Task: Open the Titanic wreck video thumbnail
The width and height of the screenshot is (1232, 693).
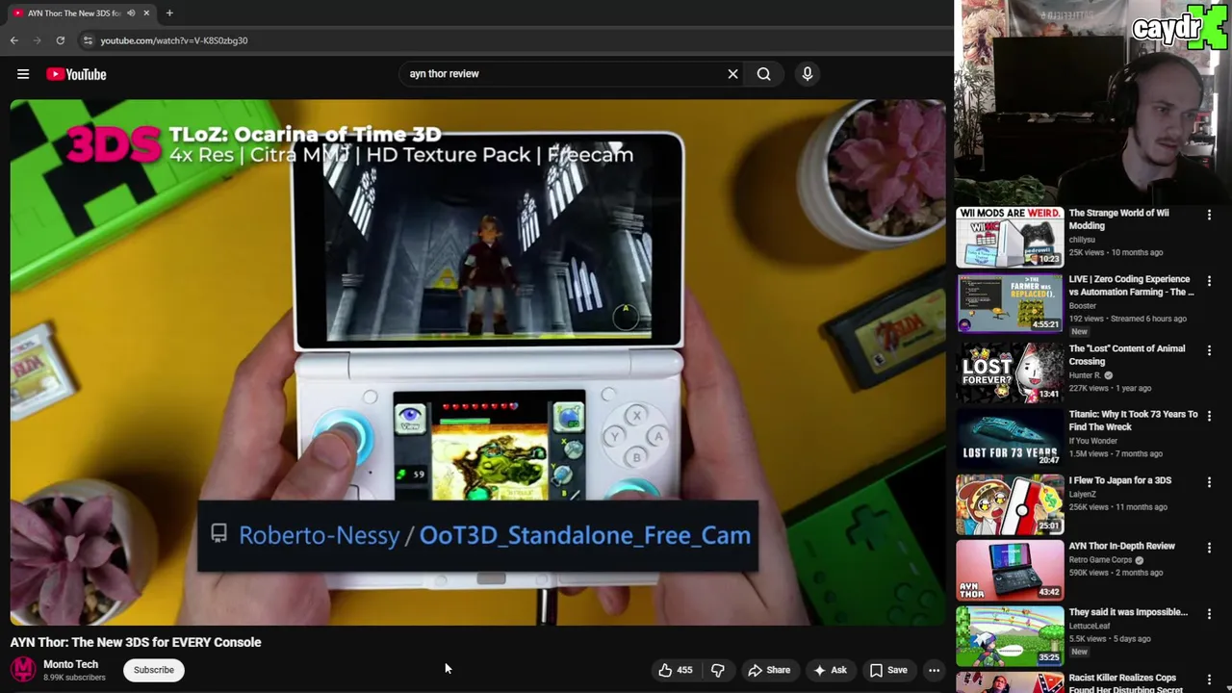Action: (x=1010, y=438)
